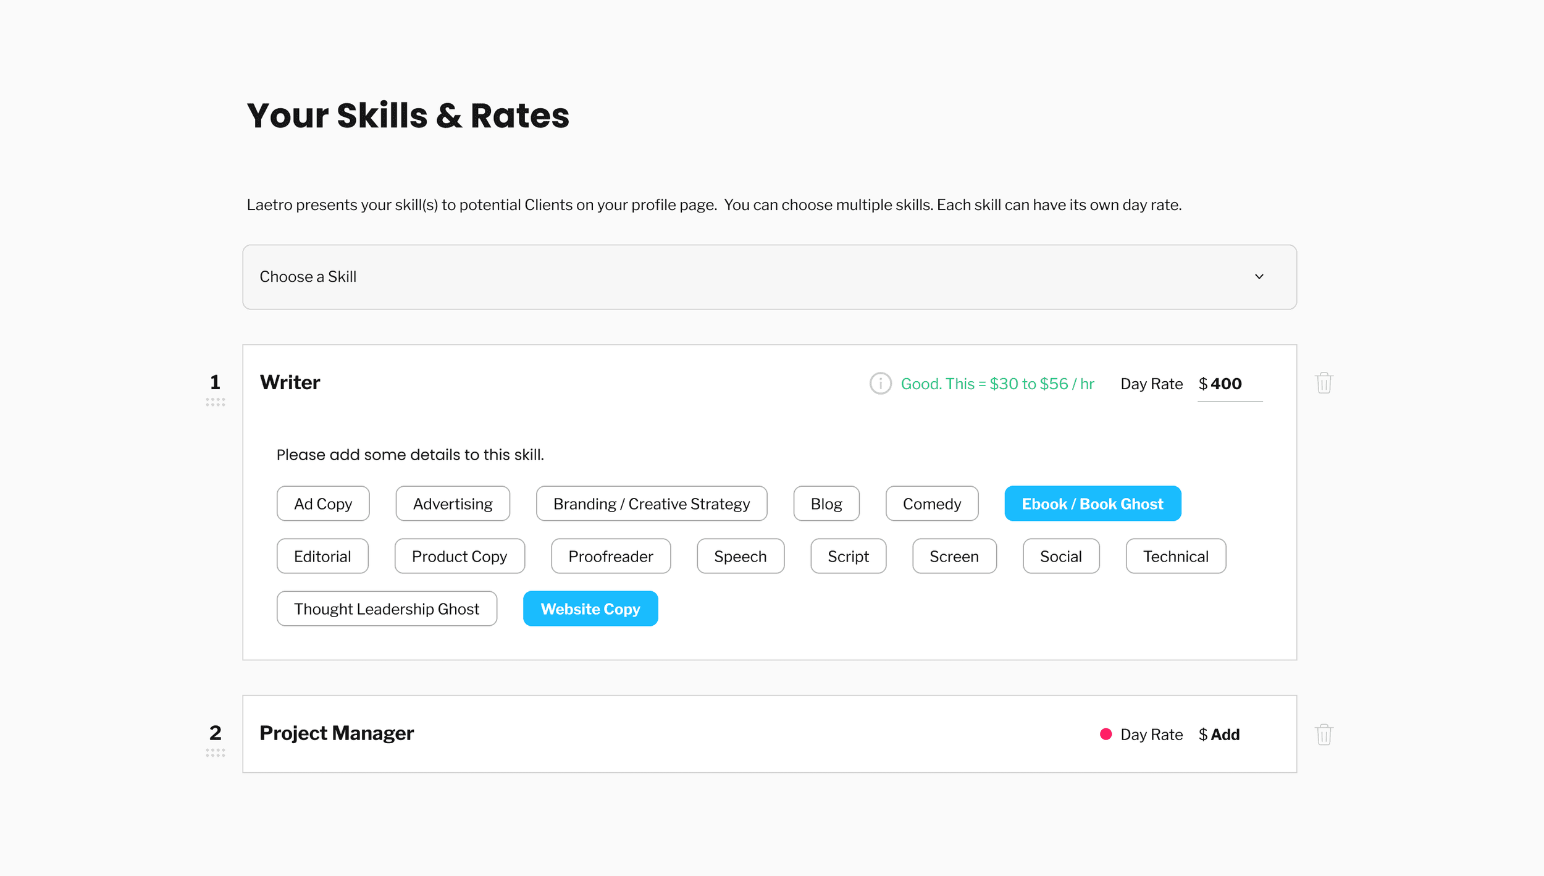The height and width of the screenshot is (876, 1544).
Task: Deselect the Ebook / Book Ghost tag
Action: (1092, 503)
